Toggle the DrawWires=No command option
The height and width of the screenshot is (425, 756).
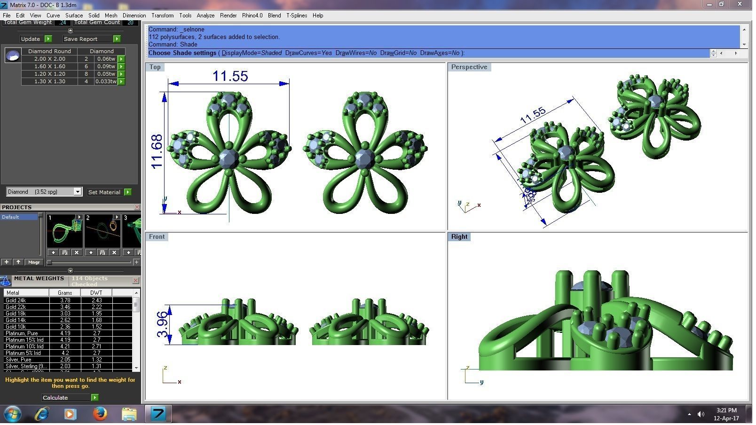(x=357, y=53)
